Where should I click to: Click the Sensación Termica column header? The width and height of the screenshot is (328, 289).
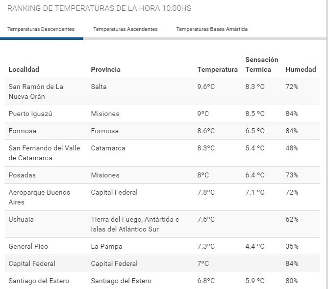261,64
